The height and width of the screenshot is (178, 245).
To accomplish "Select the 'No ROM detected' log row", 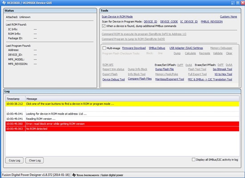I will 122,129.
